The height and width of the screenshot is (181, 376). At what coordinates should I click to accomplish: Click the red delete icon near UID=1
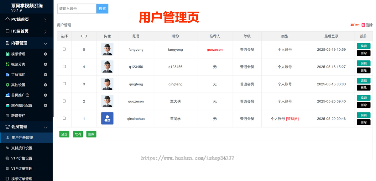[363, 25]
